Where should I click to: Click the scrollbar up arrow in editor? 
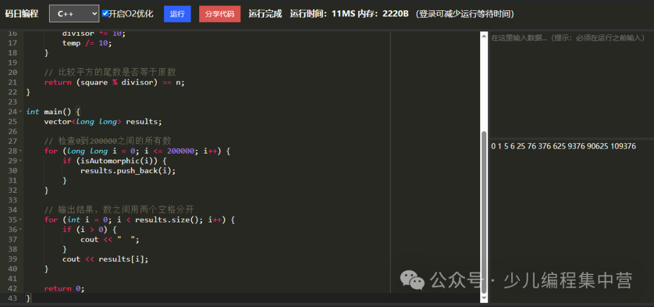pyautogui.click(x=484, y=36)
